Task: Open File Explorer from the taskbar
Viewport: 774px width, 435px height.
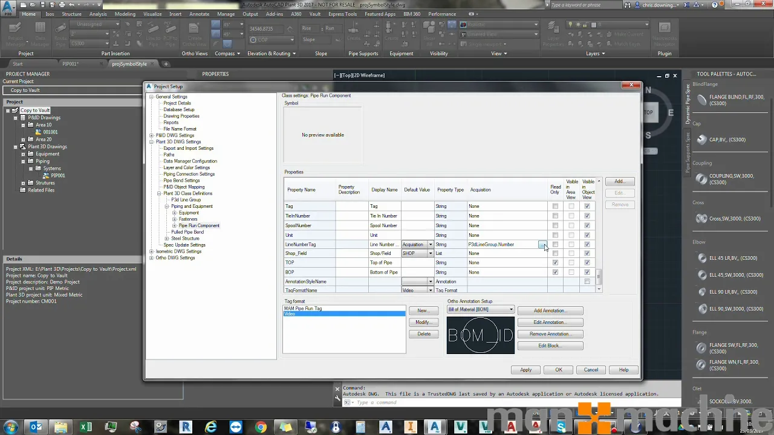Action: 61,427
